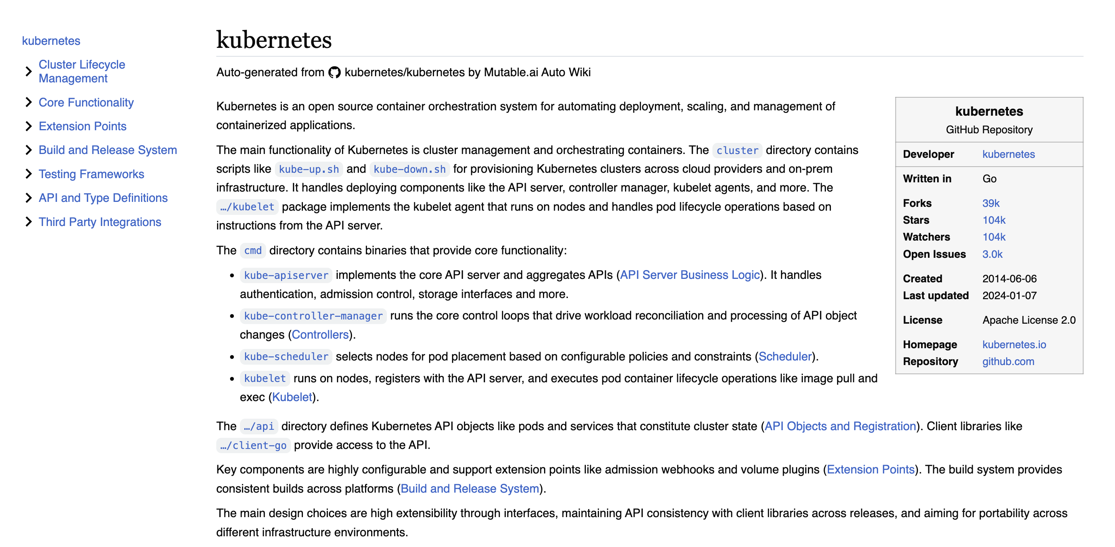Expand Cluster Lifecycle Management chevron

[29, 71]
